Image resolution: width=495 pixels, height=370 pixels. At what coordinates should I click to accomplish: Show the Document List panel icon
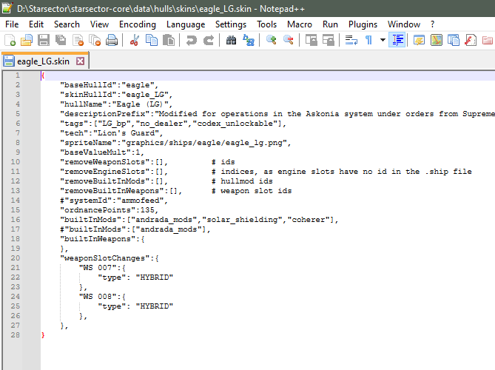(454, 41)
